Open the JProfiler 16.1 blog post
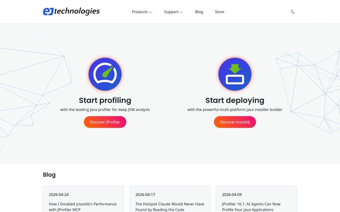The image size is (340, 212). pyautogui.click(x=251, y=207)
